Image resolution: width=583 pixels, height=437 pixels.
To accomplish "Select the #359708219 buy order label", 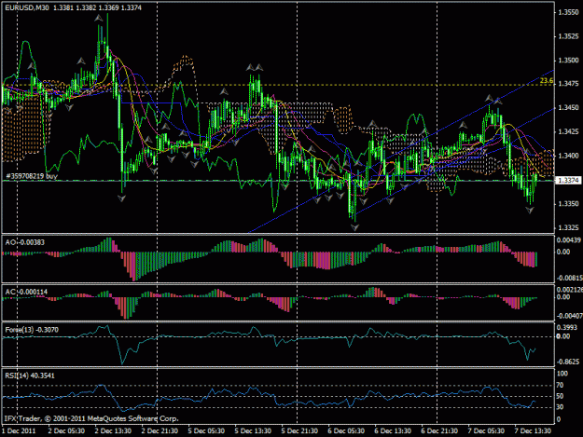I will coord(32,176).
